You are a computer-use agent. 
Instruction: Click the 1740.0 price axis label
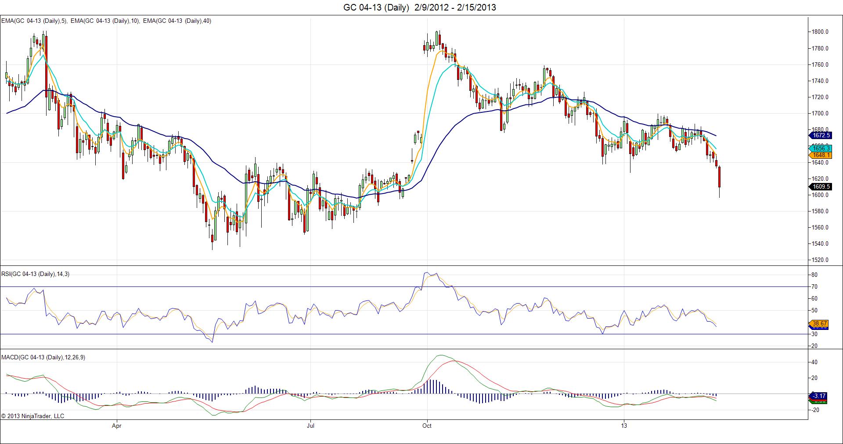pos(820,81)
